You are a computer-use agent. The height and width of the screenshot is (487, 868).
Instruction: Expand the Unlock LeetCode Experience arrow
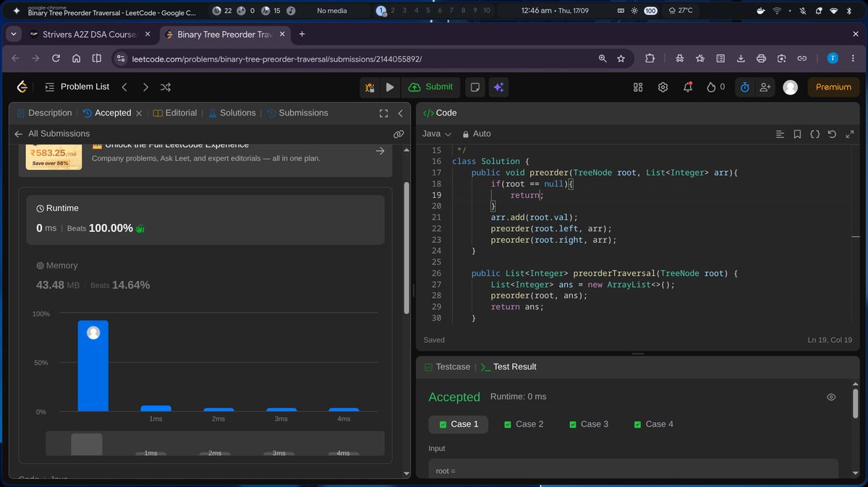click(380, 151)
